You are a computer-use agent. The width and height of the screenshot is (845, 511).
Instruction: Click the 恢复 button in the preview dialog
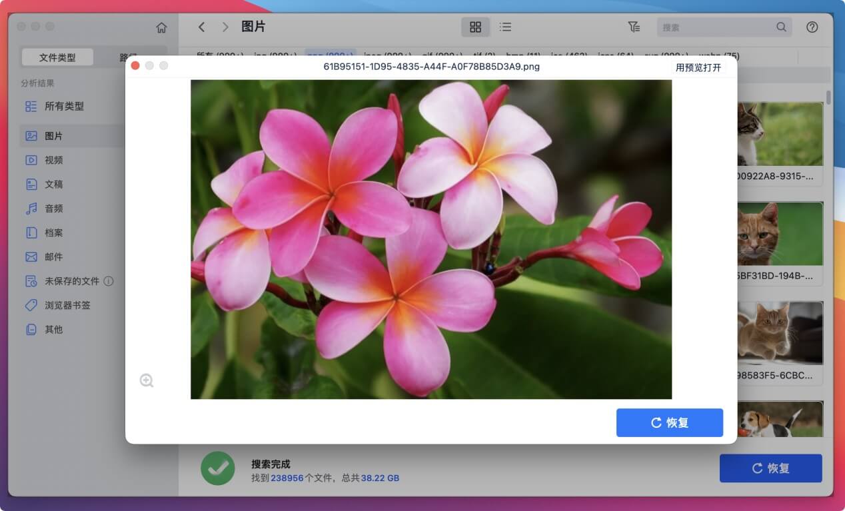tap(670, 422)
